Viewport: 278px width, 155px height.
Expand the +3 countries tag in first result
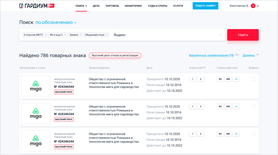pyautogui.click(x=236, y=79)
